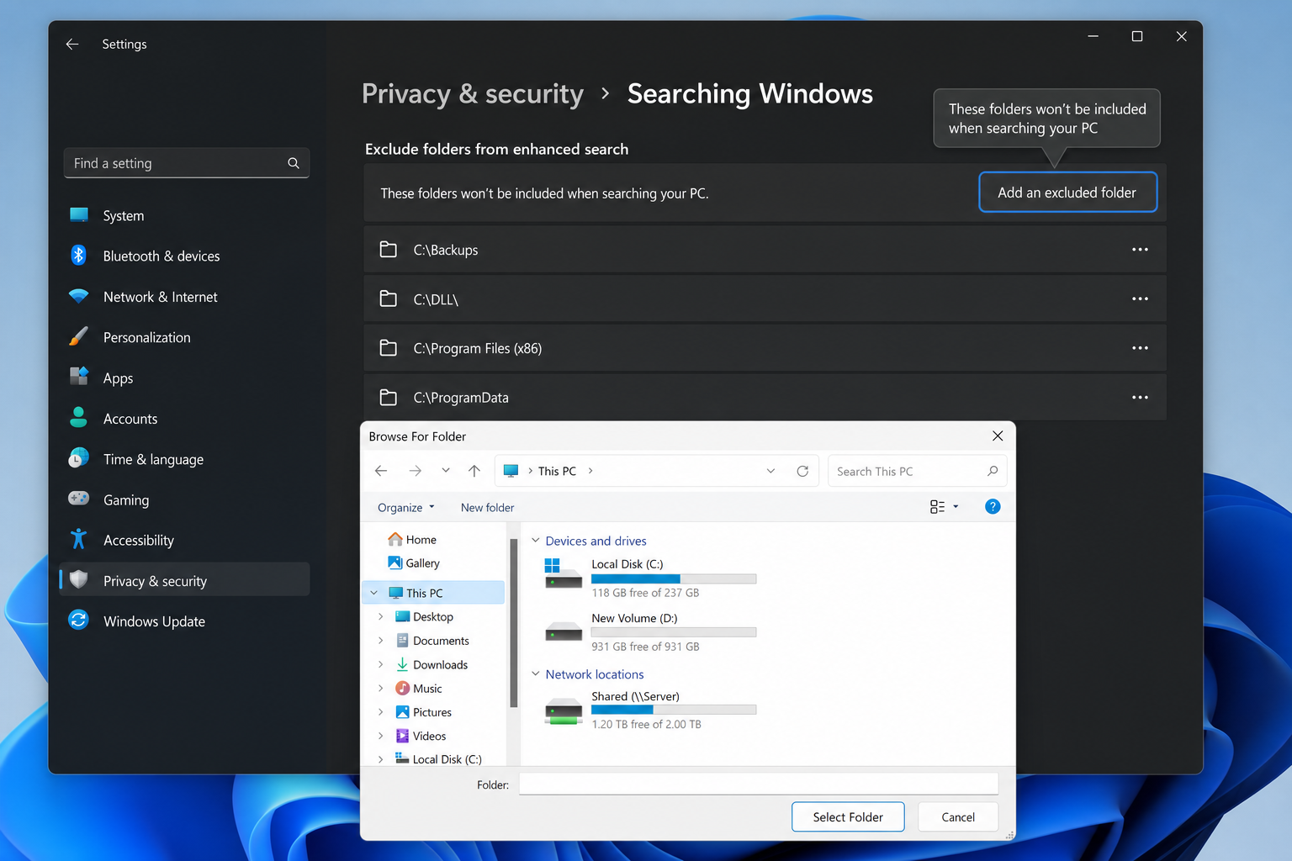Expand Pictures tree node
Image resolution: width=1292 pixels, height=861 pixels.
pos(381,712)
